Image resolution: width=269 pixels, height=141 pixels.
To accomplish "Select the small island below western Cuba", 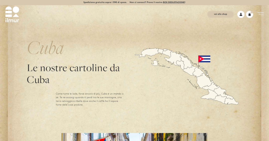I will pyautogui.click(x=155, y=63).
